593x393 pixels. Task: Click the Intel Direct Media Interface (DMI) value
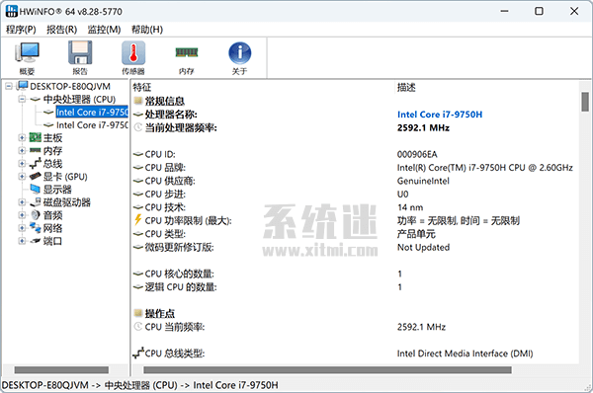coord(465,354)
